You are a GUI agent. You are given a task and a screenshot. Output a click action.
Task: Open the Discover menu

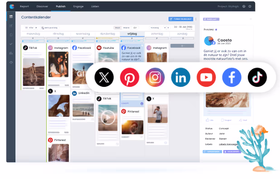coord(42,6)
